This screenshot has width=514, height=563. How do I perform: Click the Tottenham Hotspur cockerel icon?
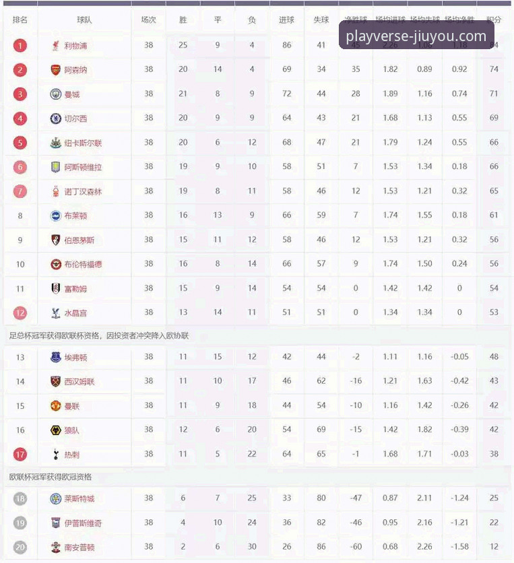(x=56, y=455)
